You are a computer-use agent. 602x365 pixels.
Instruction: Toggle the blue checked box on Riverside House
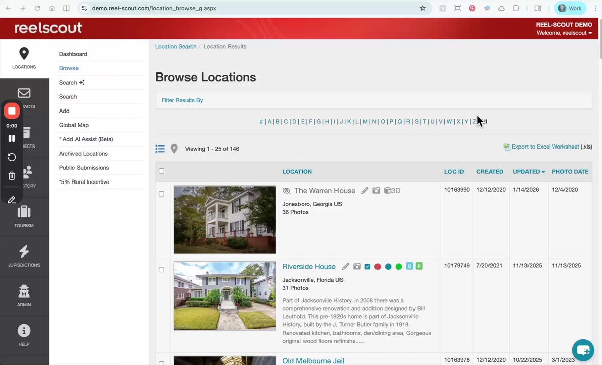367,266
